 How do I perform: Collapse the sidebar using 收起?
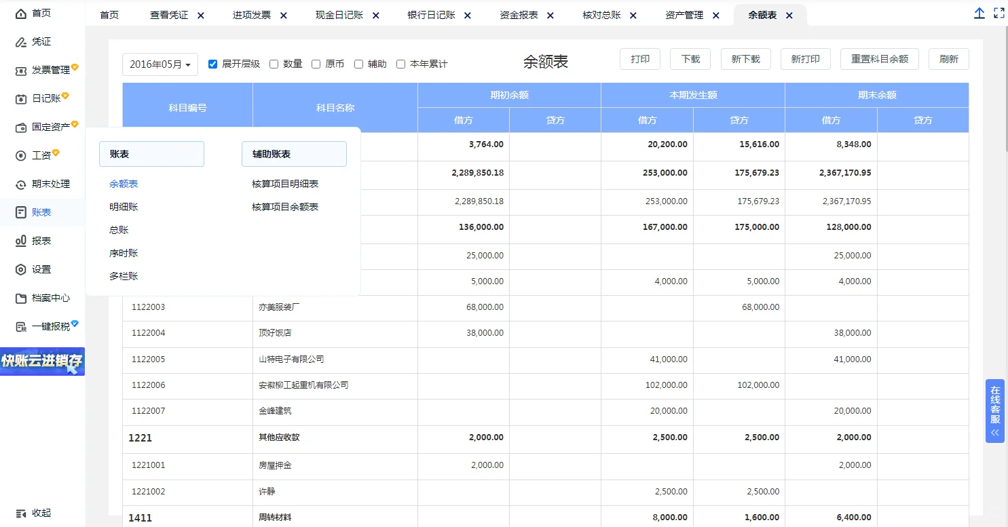click(x=32, y=514)
